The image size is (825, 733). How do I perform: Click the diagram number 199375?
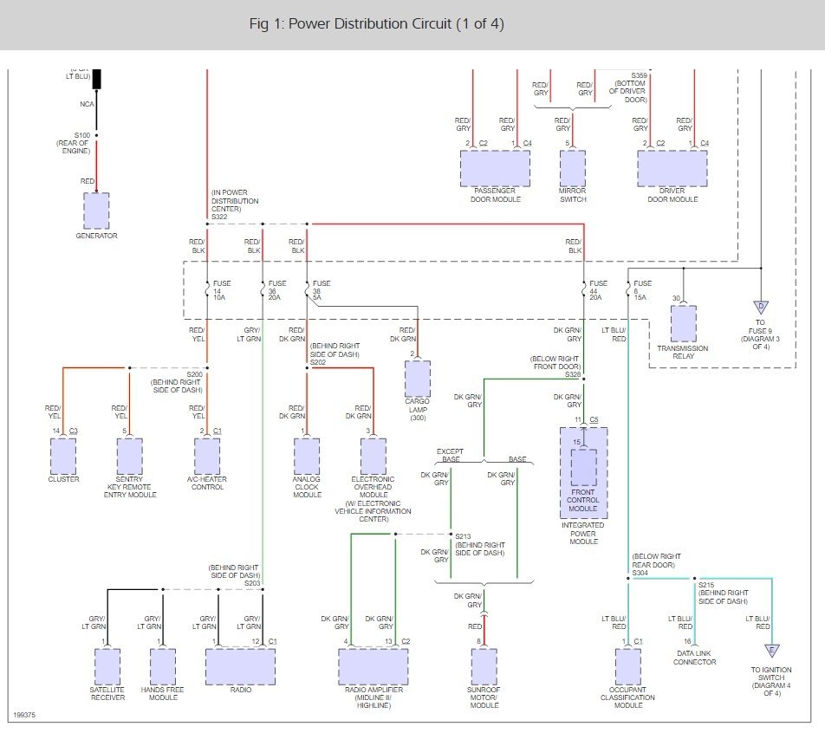pyautogui.click(x=24, y=715)
